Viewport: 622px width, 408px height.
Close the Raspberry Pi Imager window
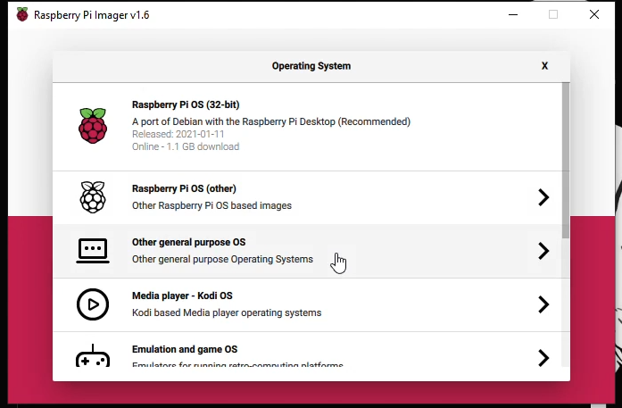pyautogui.click(x=594, y=14)
